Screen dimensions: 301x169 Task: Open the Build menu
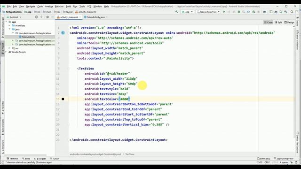[68, 6]
